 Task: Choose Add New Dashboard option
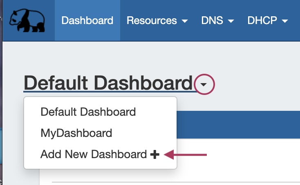[x=94, y=154]
